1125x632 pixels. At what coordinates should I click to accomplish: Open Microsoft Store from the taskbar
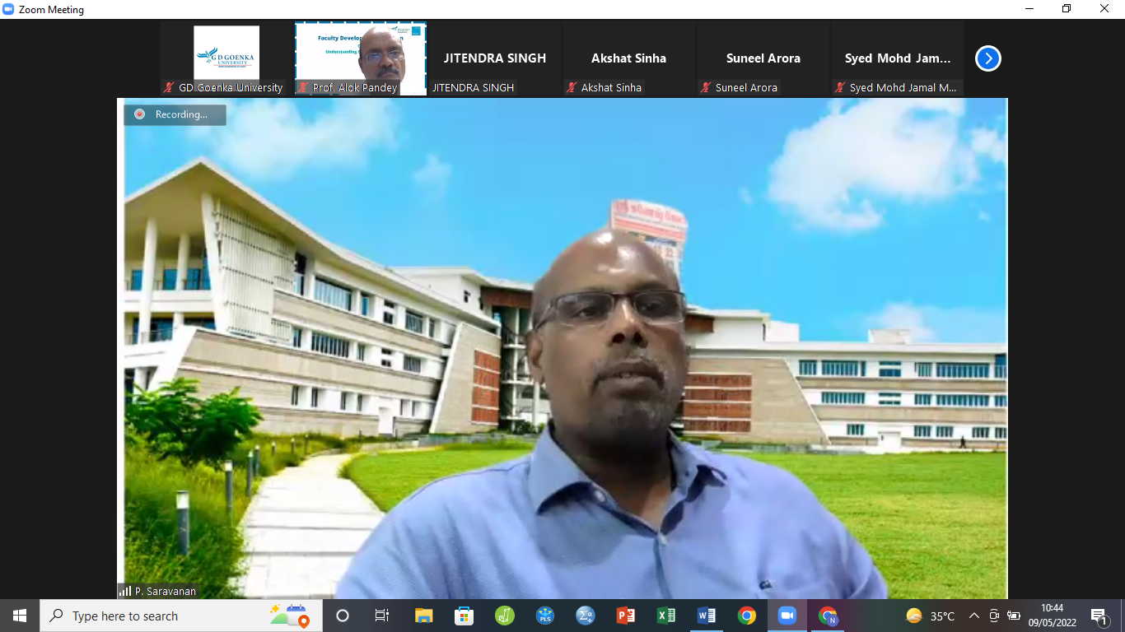[x=464, y=616]
